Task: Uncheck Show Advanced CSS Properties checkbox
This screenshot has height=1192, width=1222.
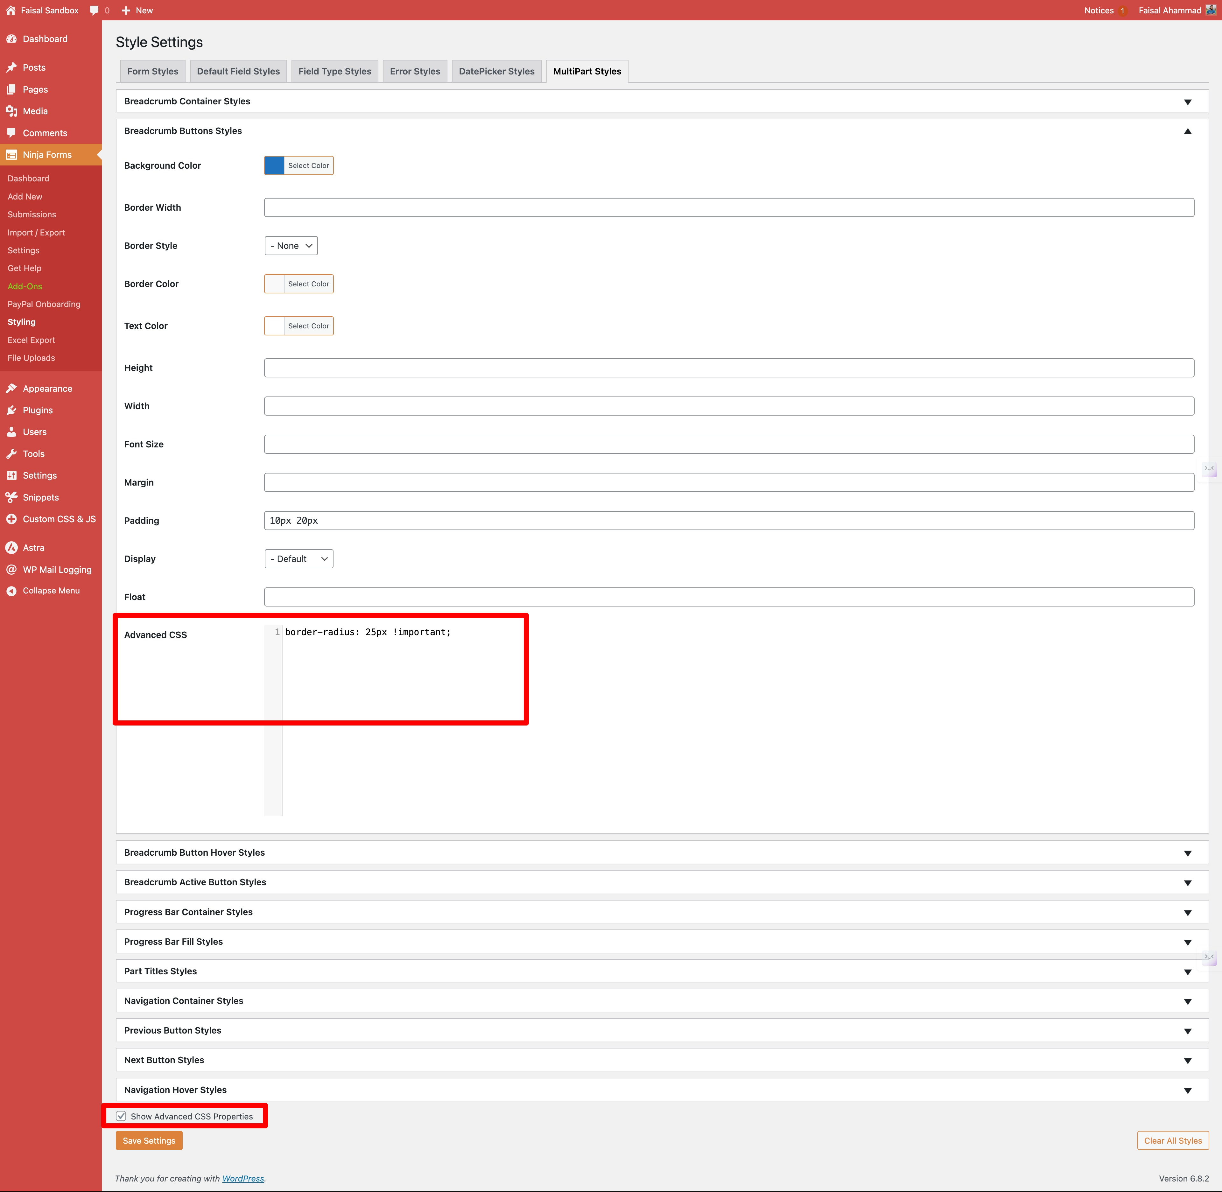Action: pyautogui.click(x=121, y=1116)
